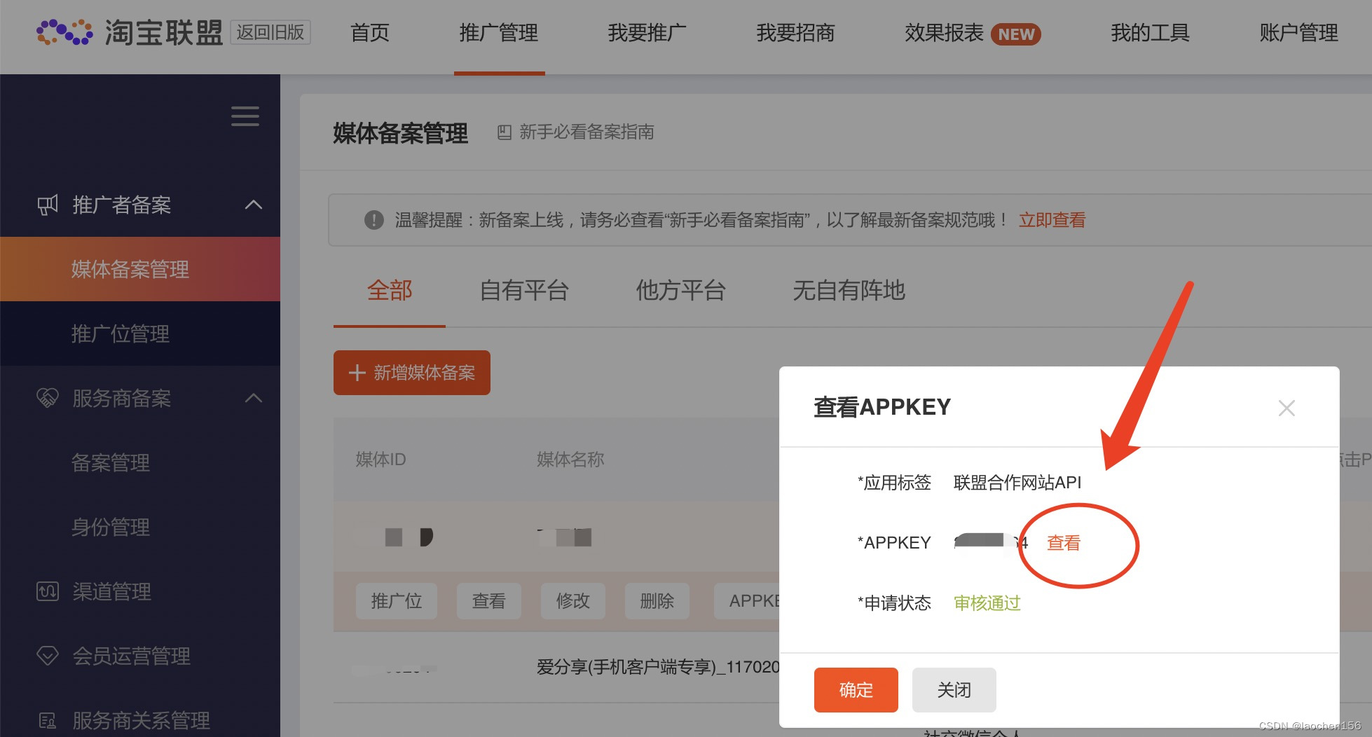Open the 账户管理 menu

tap(1299, 32)
